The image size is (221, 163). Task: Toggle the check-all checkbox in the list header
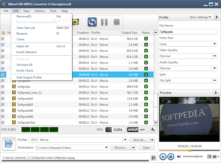[x=3, y=33]
